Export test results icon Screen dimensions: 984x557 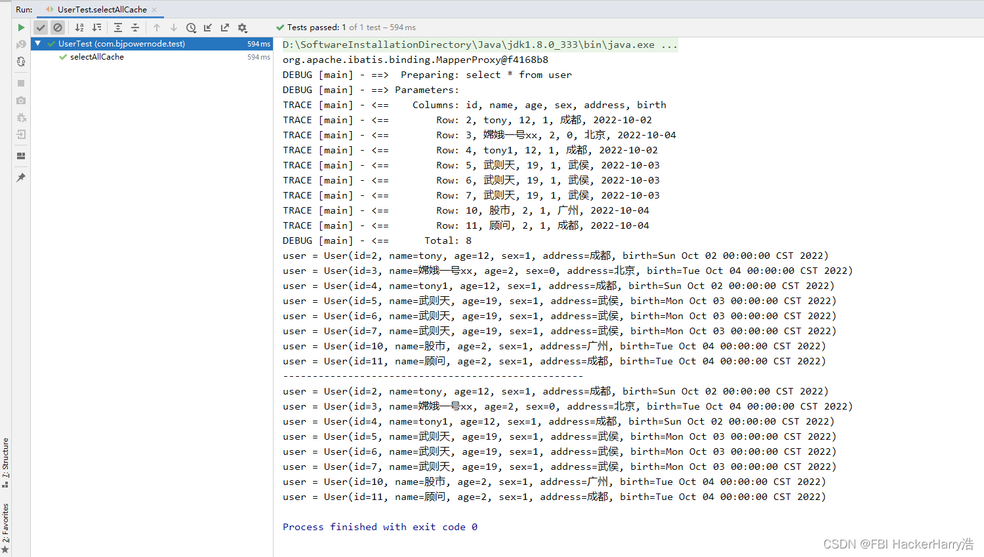coord(225,28)
